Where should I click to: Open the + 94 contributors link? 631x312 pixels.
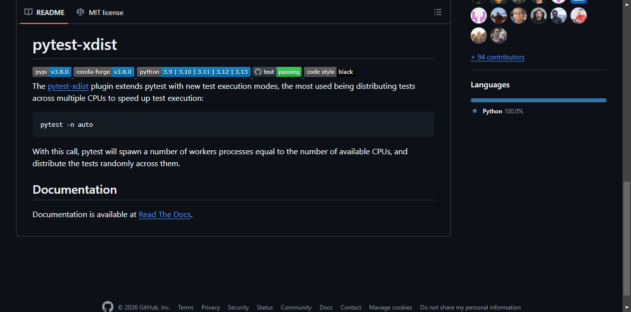click(498, 57)
